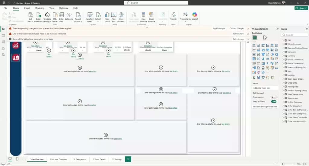Toggle Keep all filters switch
Viewport: 309px width, 166px height.
click(273, 101)
